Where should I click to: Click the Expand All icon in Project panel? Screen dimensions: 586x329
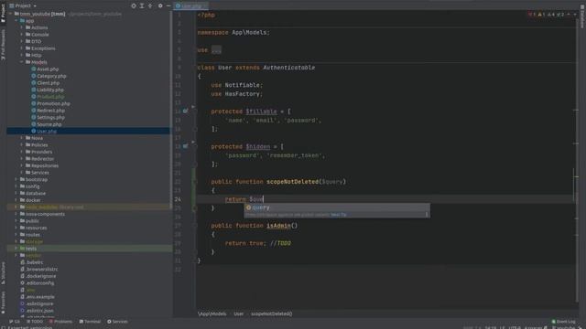click(142, 5)
